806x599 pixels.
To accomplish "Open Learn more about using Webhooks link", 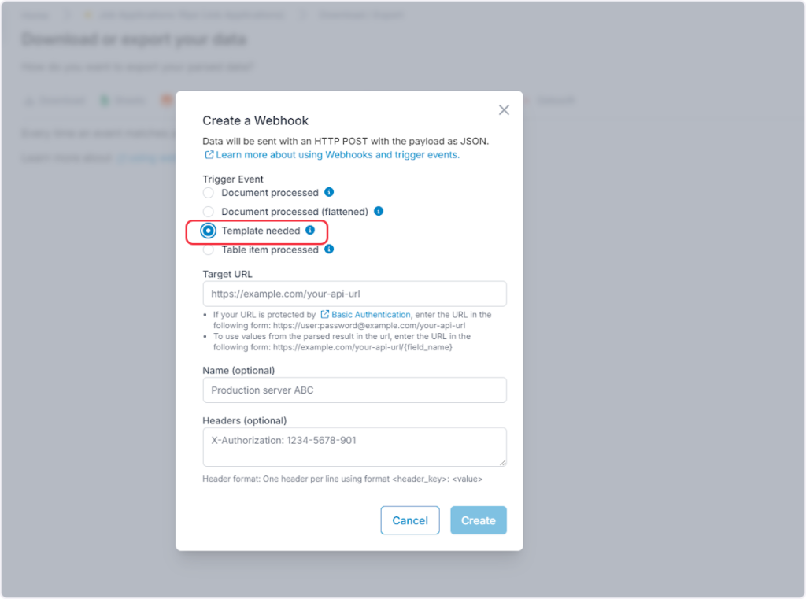I will (x=338, y=155).
